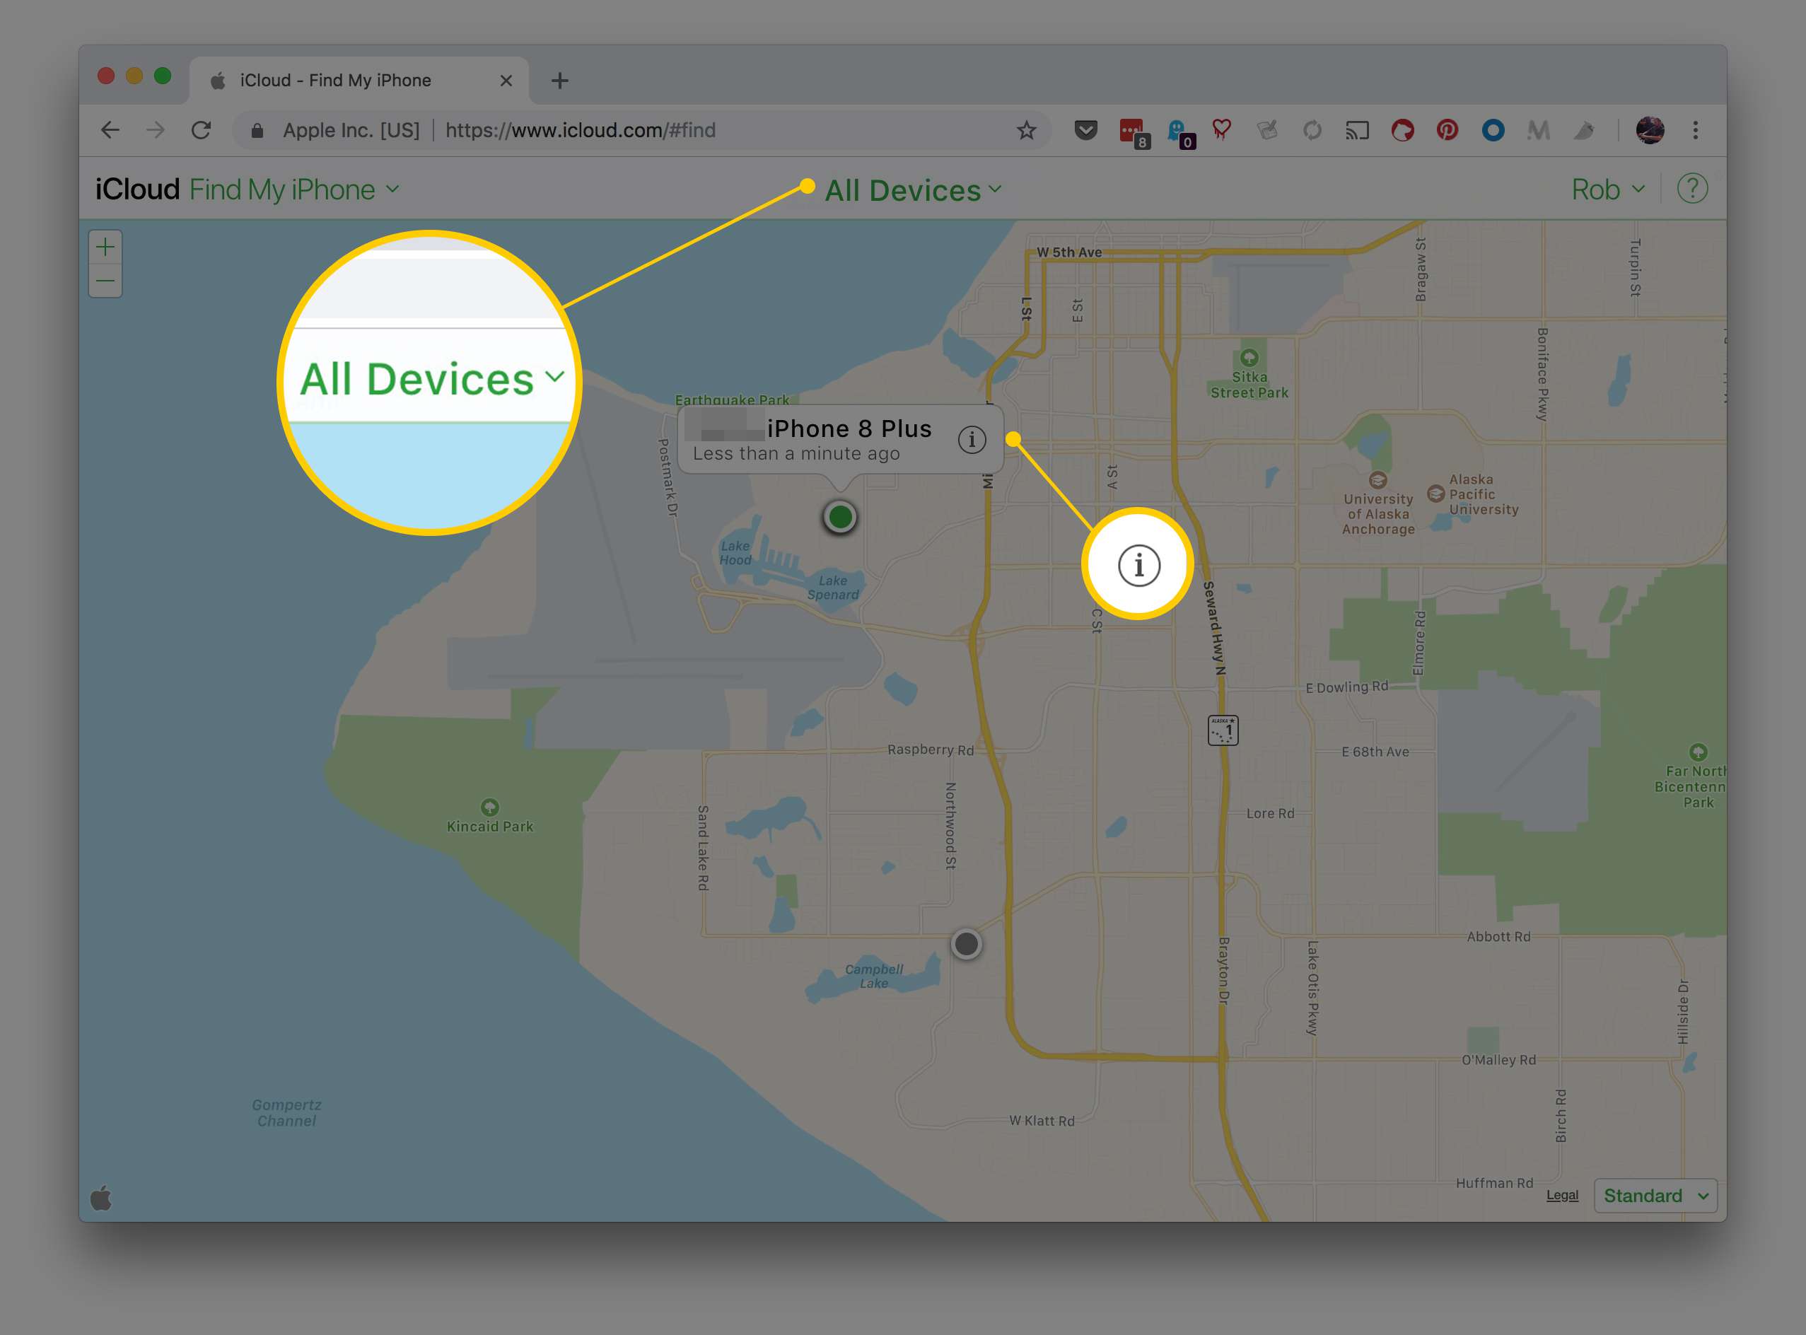Screen dimensions: 1806x1335
Task: Click the Kincaid Park map label
Action: [x=489, y=826]
